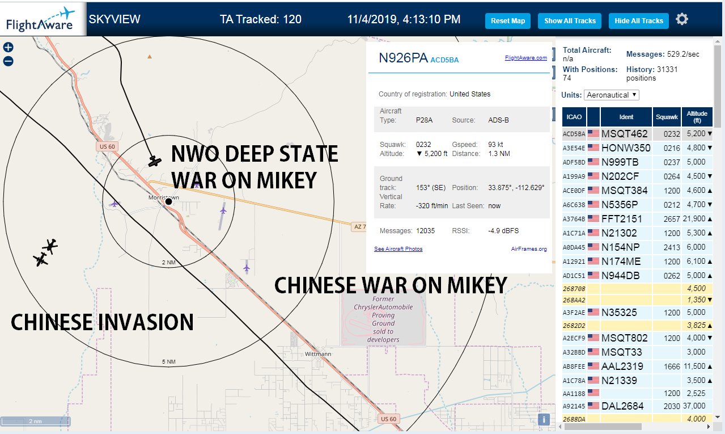This screenshot has height=434, width=725.
Task: Click US flag in HONW350 row
Action: pos(593,148)
